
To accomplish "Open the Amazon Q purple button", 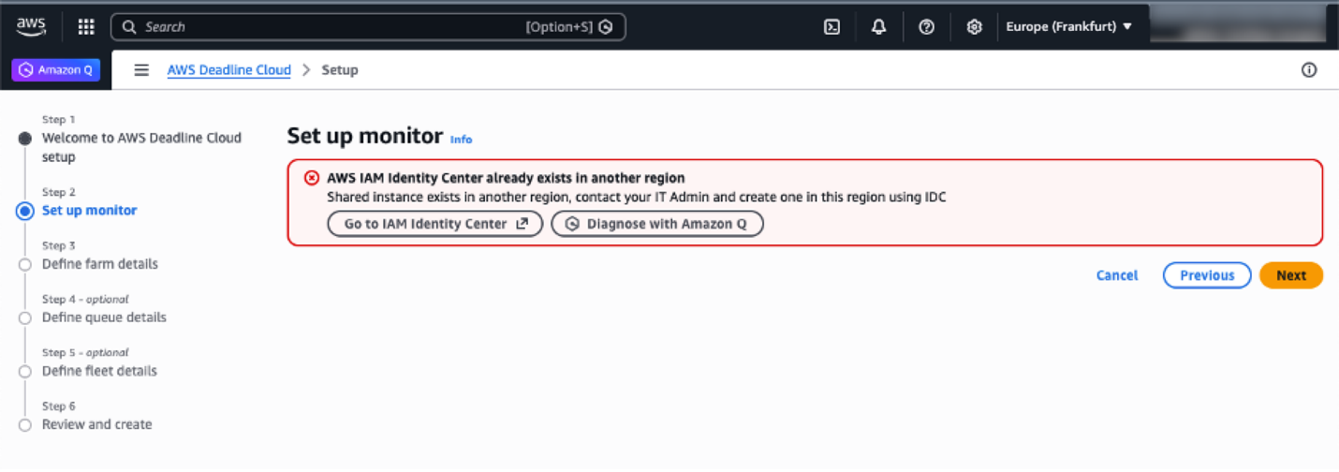I will click(x=56, y=70).
